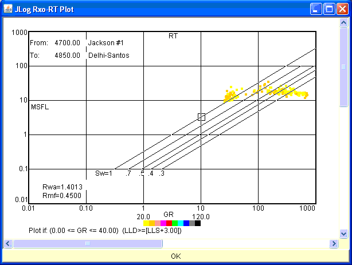Select the black GR color swatch

[198, 223]
